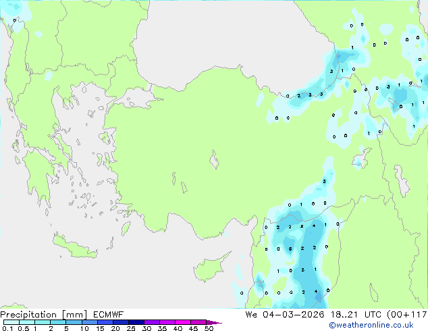Click the "0.1" legend scale label
Screen dimensions: 428x331
point(7,328)
